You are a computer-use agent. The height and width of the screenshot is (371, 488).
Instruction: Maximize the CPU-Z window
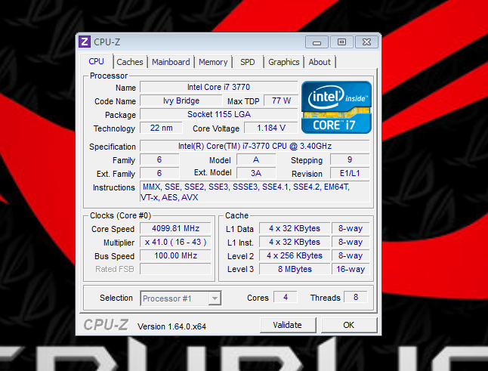pos(341,42)
